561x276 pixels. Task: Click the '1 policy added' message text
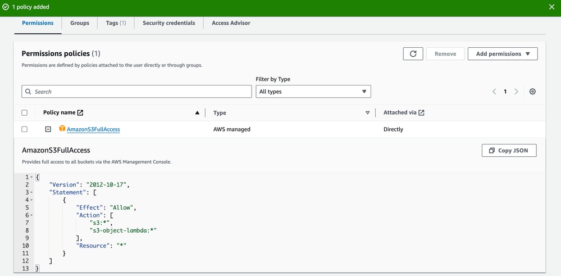pyautogui.click(x=31, y=7)
